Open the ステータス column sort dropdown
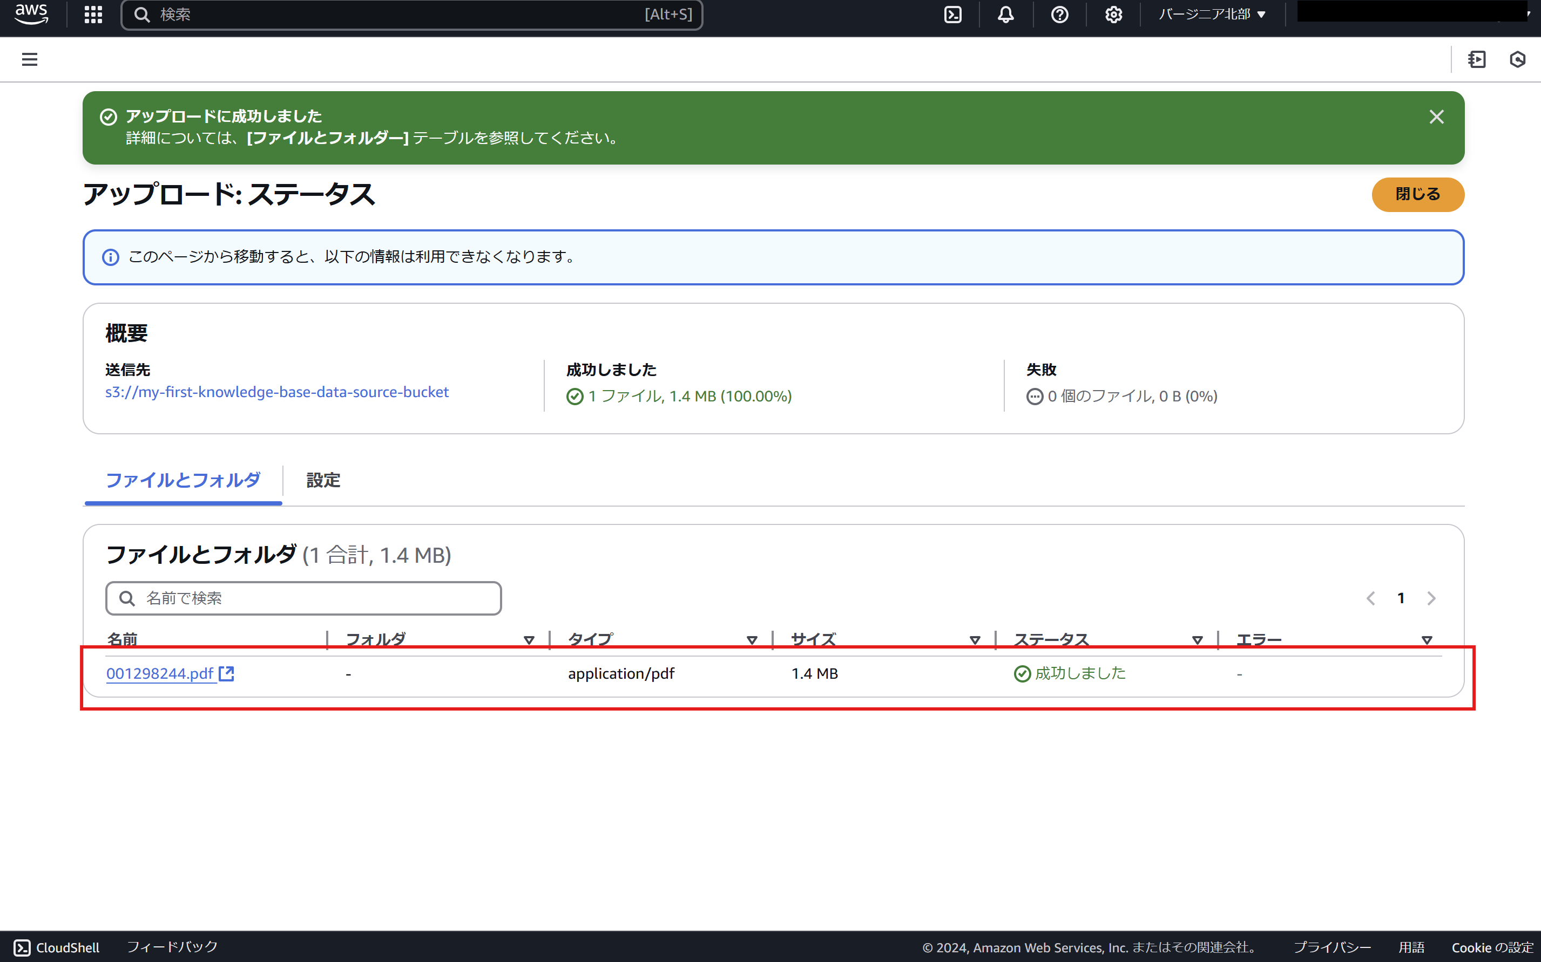1541x962 pixels. point(1198,639)
